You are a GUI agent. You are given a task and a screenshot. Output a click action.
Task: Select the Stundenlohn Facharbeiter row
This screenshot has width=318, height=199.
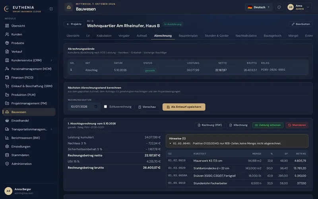click(237, 183)
